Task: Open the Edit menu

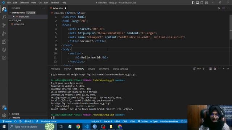Action: click(15, 3)
